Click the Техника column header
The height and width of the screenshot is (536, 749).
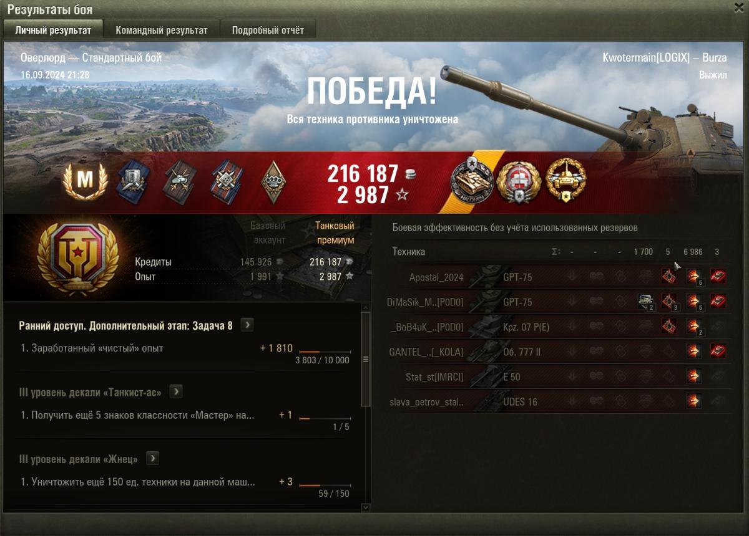coord(409,252)
